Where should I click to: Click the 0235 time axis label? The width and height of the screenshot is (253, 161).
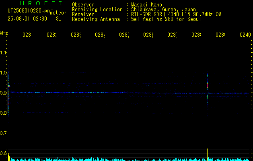124,35
